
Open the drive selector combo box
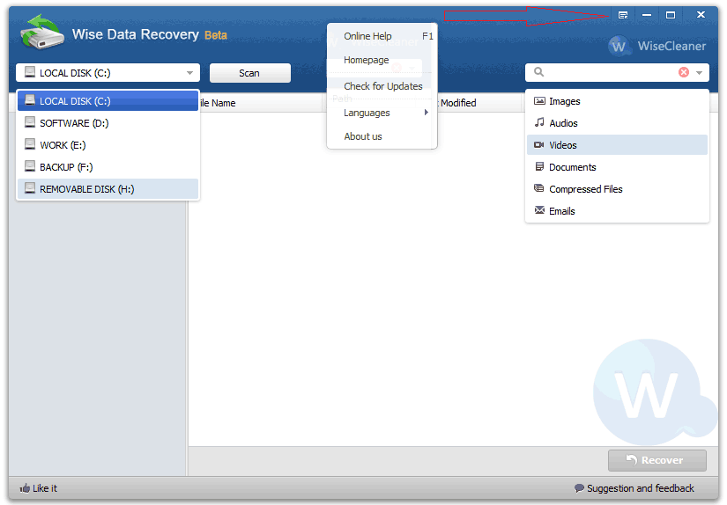click(108, 73)
